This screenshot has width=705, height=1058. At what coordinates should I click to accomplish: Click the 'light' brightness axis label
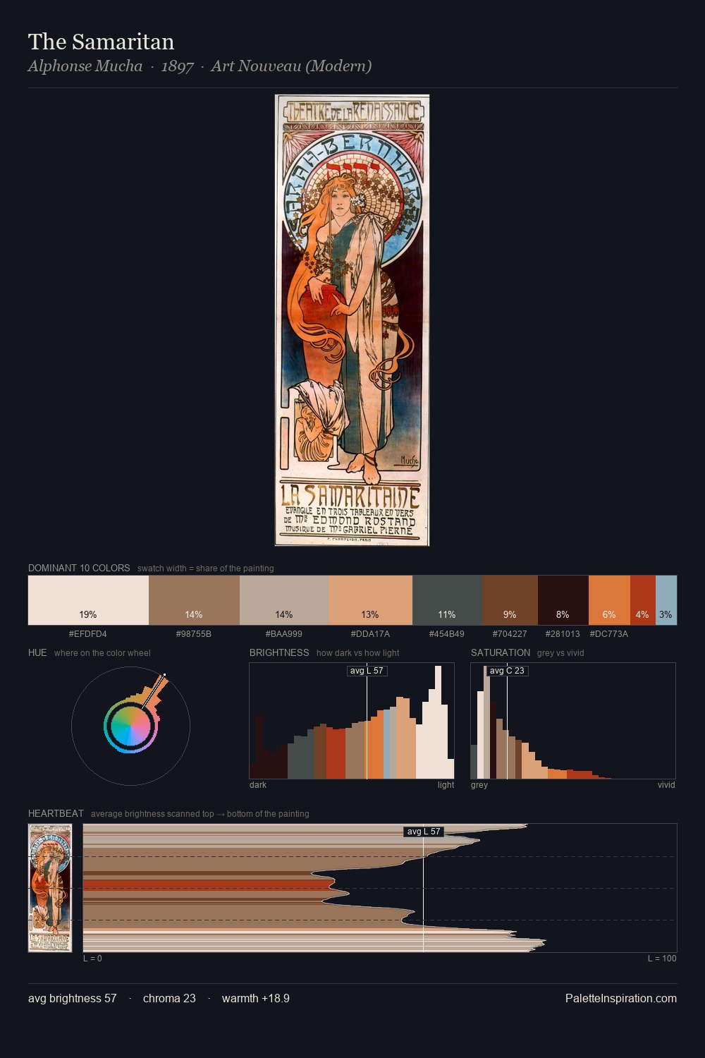pyautogui.click(x=446, y=785)
